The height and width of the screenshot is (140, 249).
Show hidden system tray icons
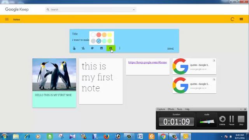[x=222, y=136]
